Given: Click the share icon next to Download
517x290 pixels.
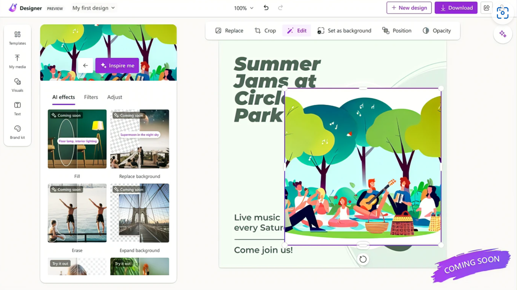Looking at the screenshot, I should 487,7.
